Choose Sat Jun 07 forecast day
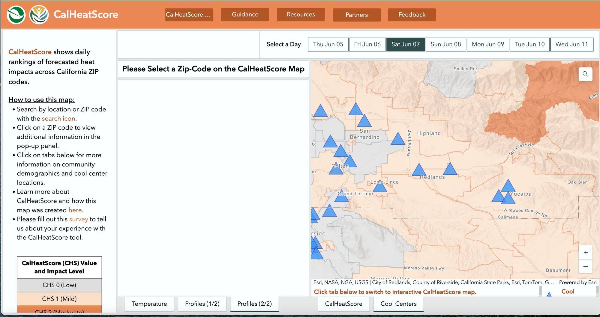Viewport: 600px width, 317px height. [406, 44]
